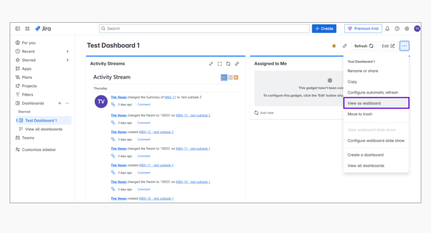This screenshot has height=233, width=431.
Task: Open the app switcher grid icon
Action: (27, 29)
